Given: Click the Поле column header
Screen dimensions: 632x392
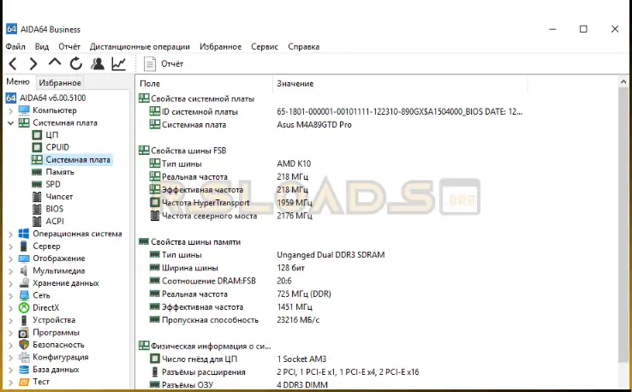Looking at the screenshot, I should (x=150, y=84).
